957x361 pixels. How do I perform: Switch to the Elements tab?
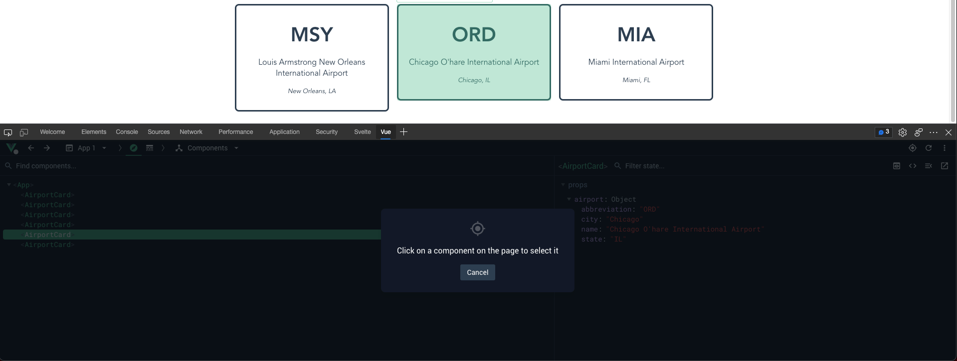point(94,132)
